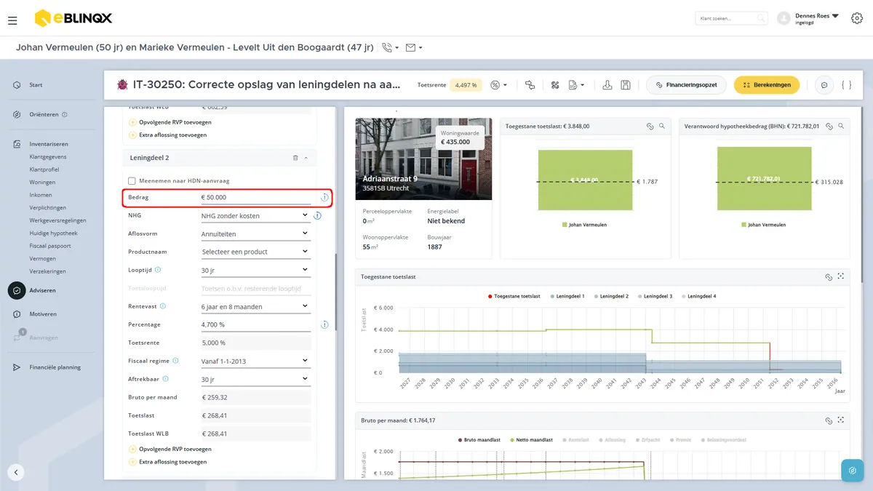Screen dimensions: 873x491
Task: Open Financiële planning in the sidebar
Action: click(55, 367)
